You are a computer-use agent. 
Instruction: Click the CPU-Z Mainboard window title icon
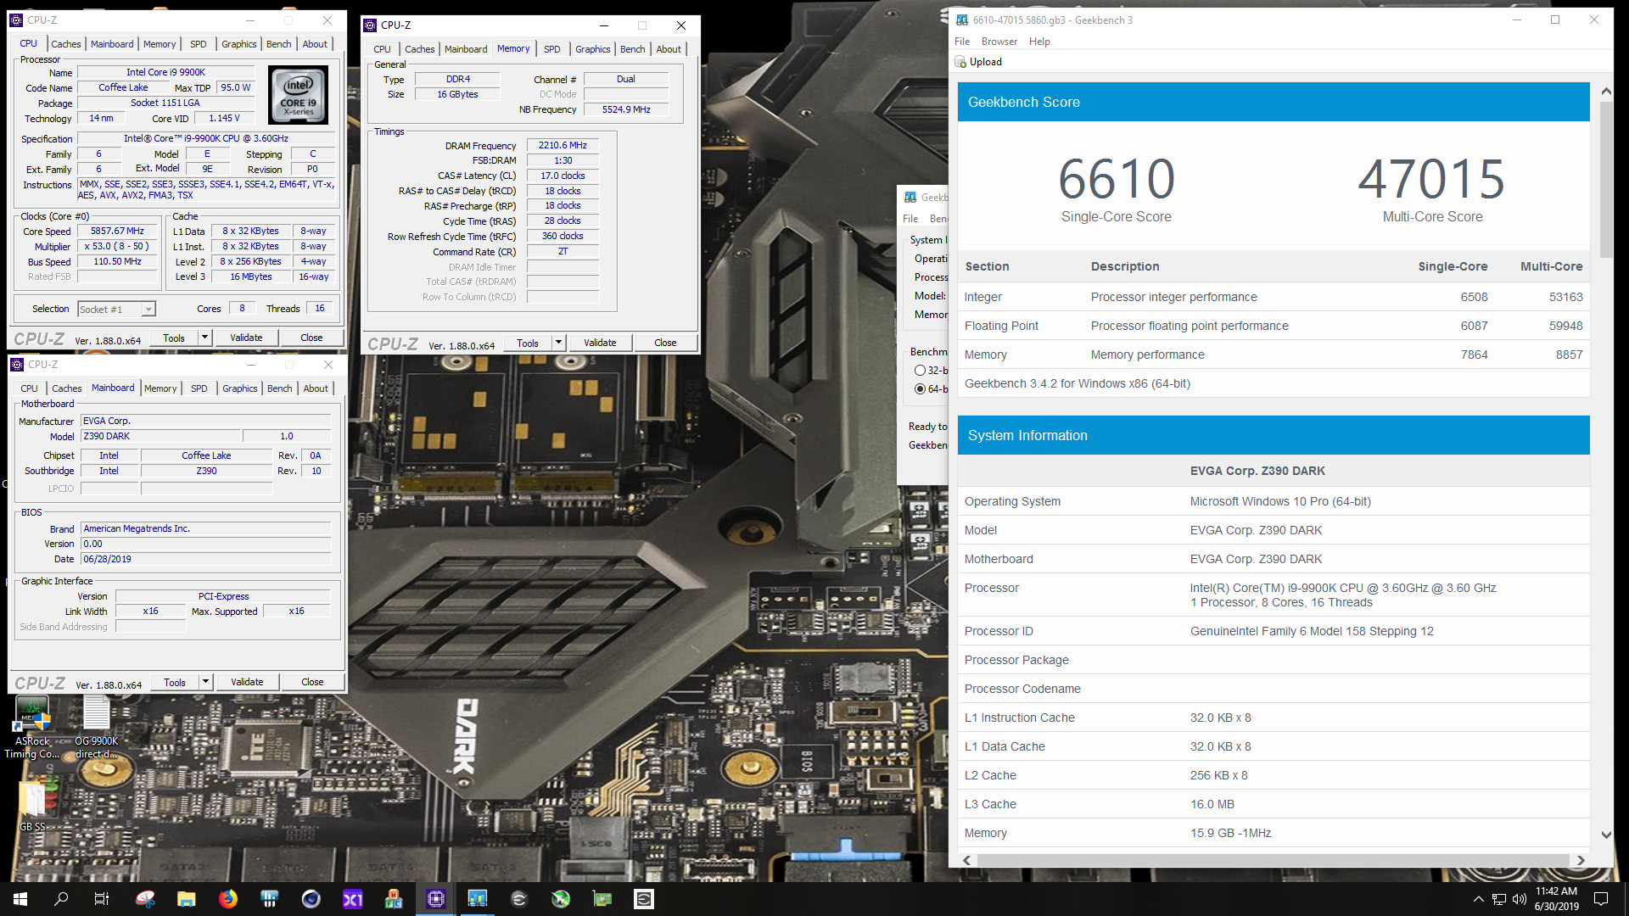pos(17,365)
